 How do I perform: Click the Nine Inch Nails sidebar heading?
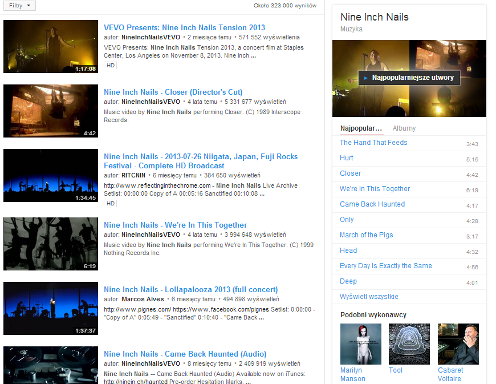[x=374, y=17]
